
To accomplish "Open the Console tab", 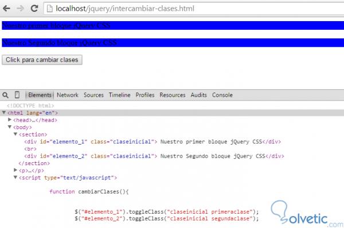I will tap(222, 95).
